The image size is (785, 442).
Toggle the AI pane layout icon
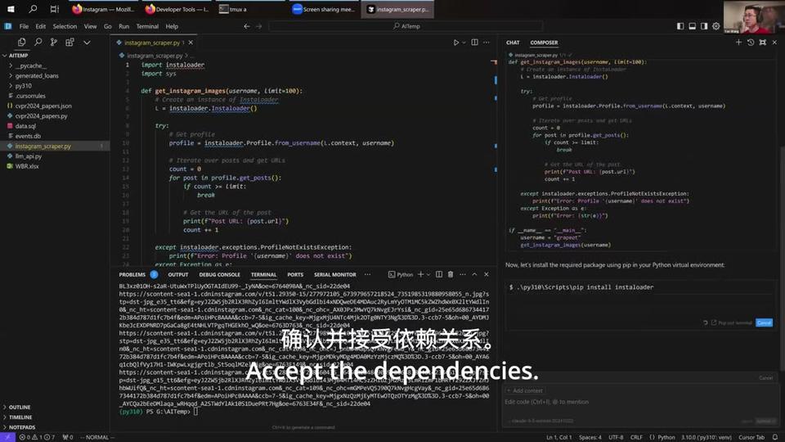click(704, 26)
